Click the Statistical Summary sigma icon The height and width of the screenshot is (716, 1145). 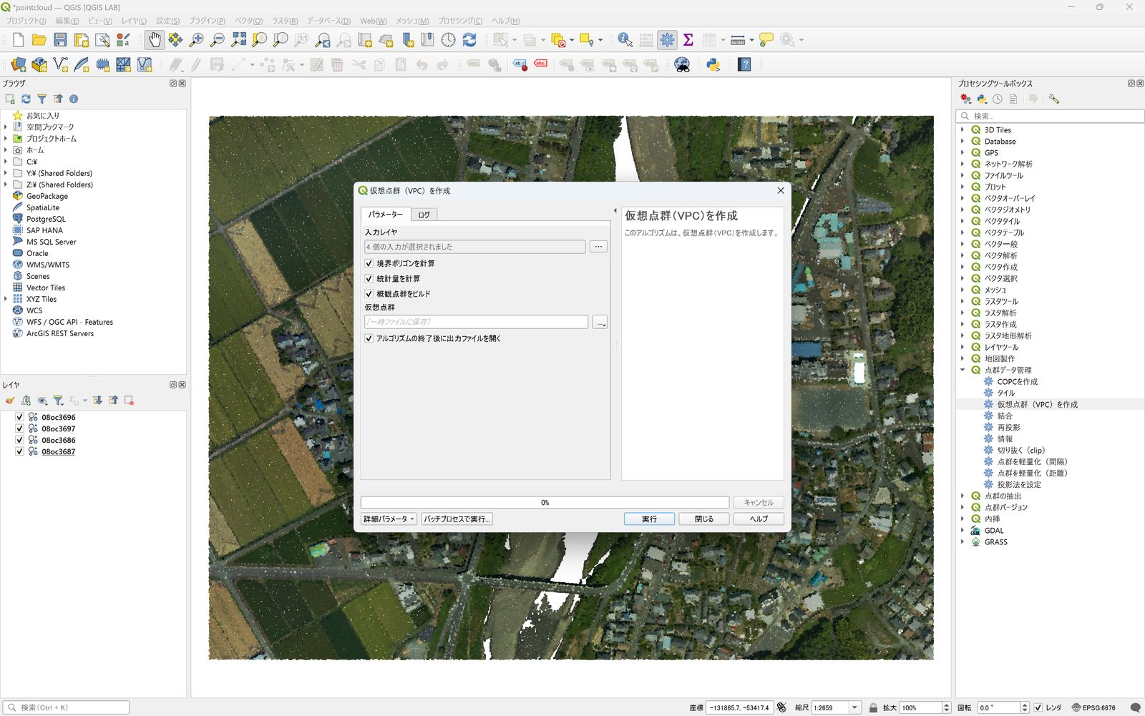coord(688,40)
